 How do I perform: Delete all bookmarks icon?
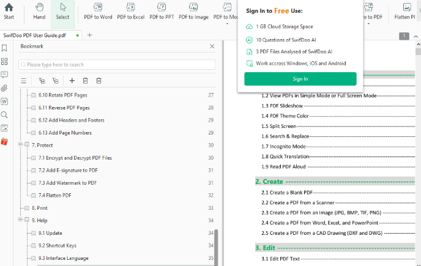click(x=99, y=81)
